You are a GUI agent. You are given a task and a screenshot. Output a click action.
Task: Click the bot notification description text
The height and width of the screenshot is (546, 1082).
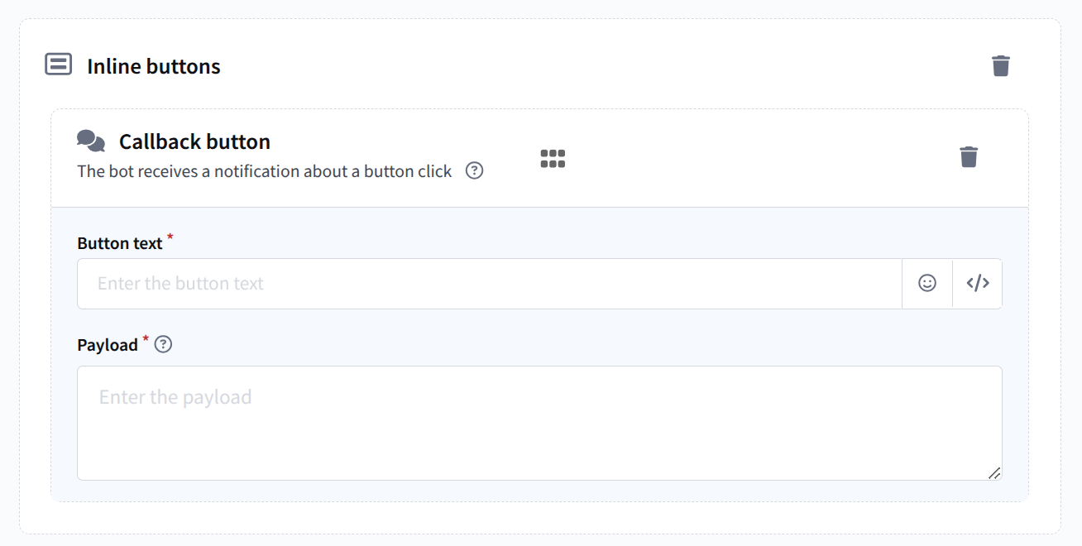(x=265, y=171)
